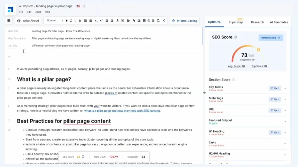Click Fix It for Meta Tags
Viewport: 298px width, 167px height.
pyautogui.click(x=275, y=99)
